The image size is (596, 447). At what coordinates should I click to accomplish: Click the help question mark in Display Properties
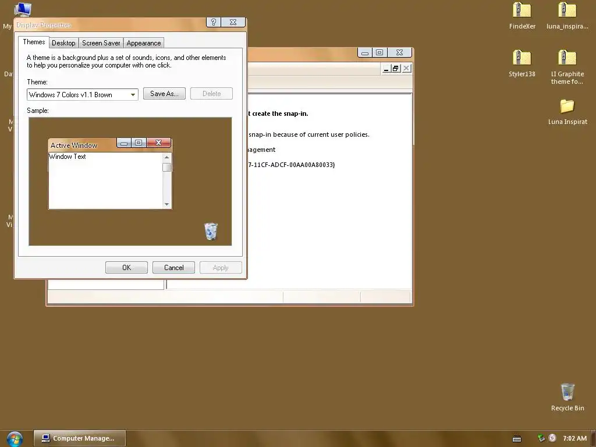click(x=214, y=22)
